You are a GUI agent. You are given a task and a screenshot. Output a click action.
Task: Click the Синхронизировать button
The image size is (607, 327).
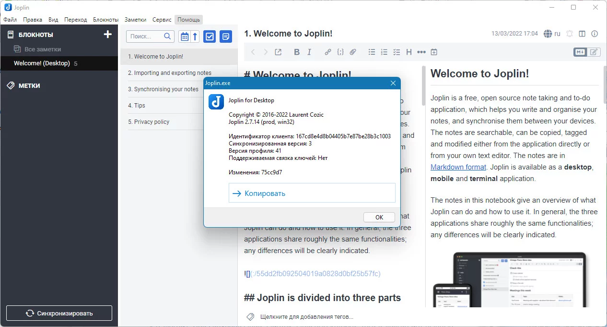click(x=59, y=313)
